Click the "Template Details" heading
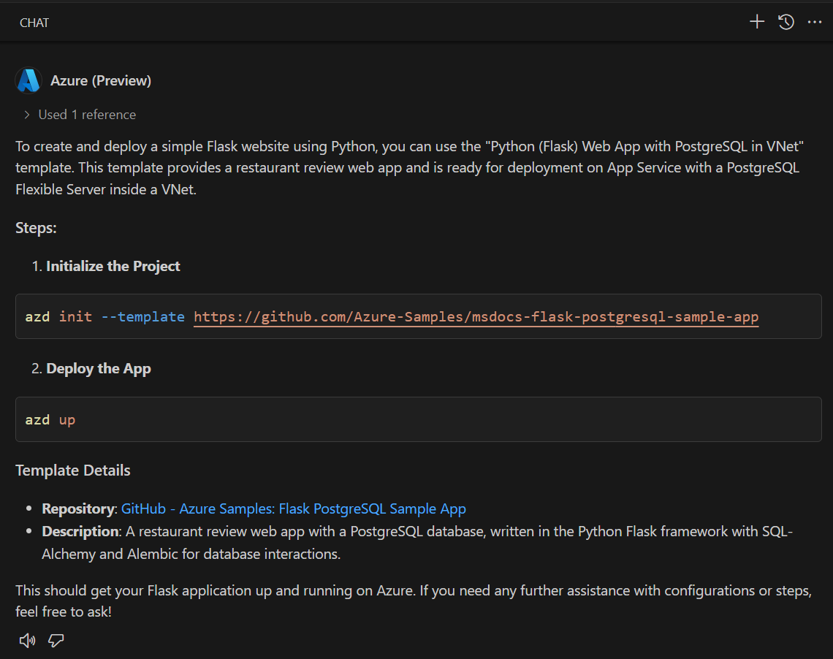 click(73, 471)
